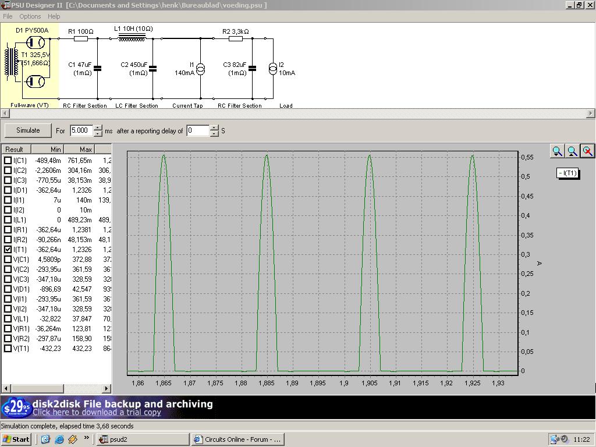Check the I(D1) result checkbox
Image resolution: width=596 pixels, height=447 pixels.
pyautogui.click(x=8, y=190)
